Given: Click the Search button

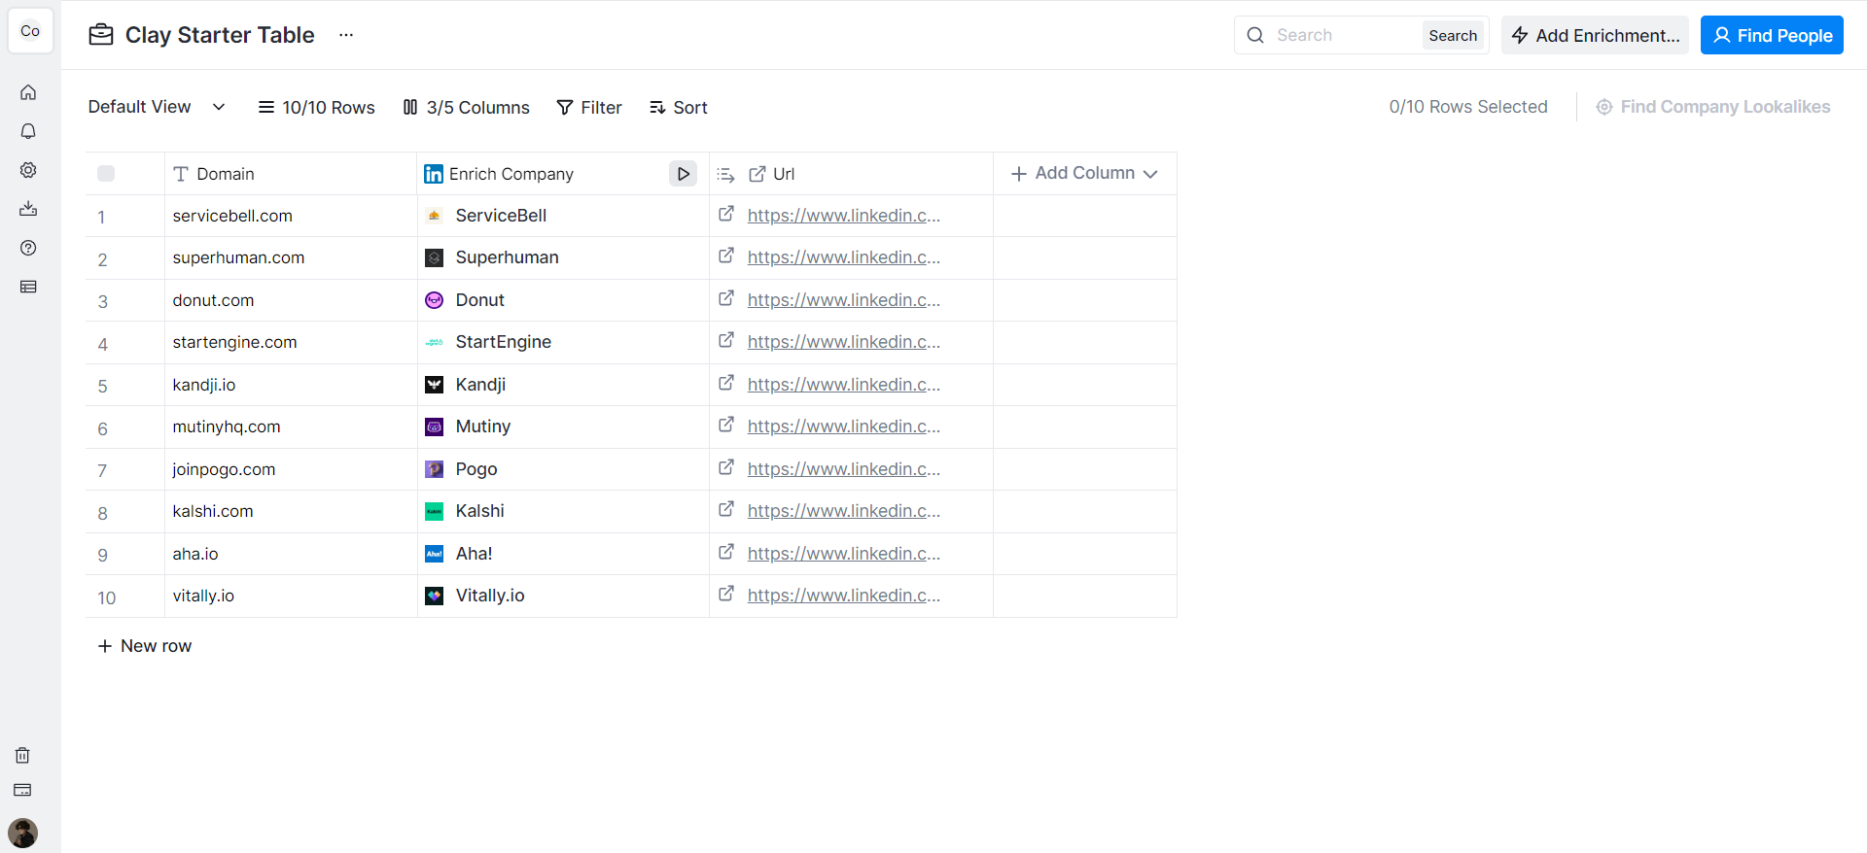Looking at the screenshot, I should [x=1453, y=36].
